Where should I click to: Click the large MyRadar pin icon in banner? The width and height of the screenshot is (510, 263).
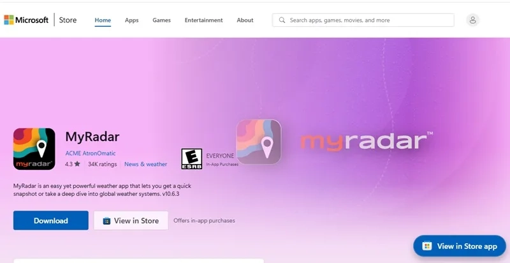[x=259, y=142]
